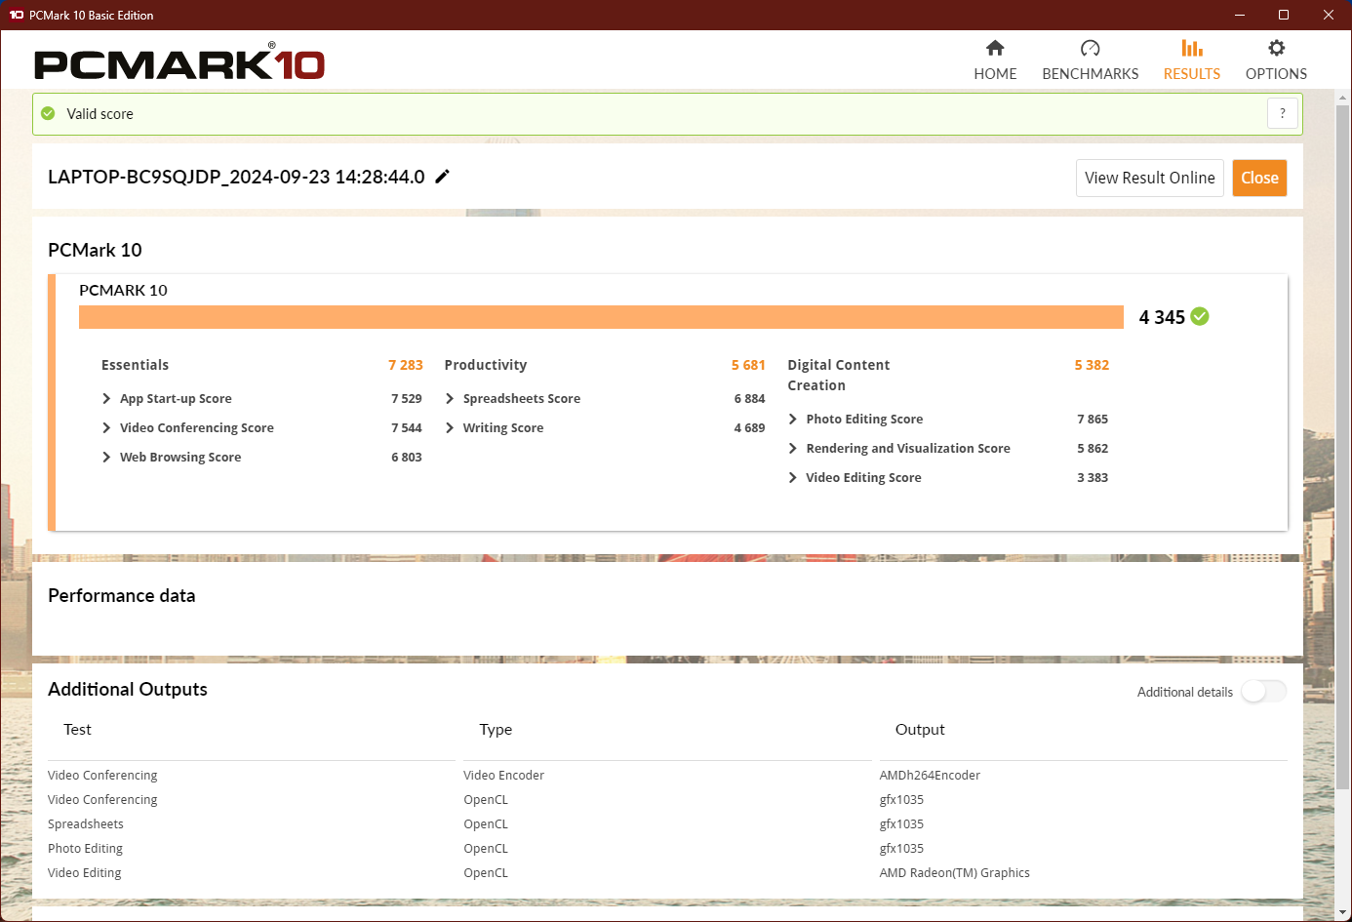Image resolution: width=1352 pixels, height=922 pixels.
Task: Click the Home house icon
Action: click(x=995, y=48)
